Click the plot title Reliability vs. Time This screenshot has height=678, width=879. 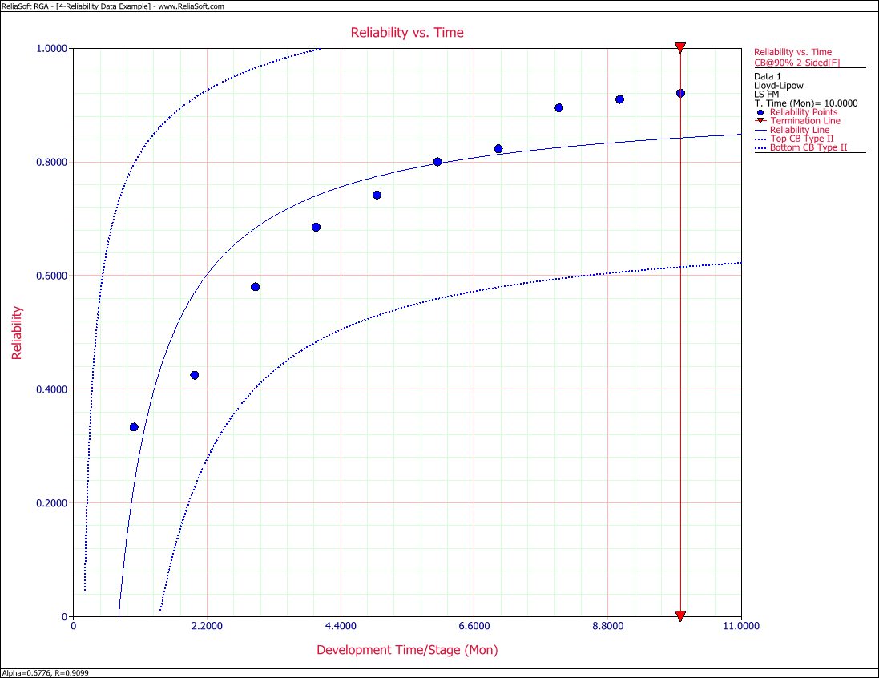coord(407,33)
